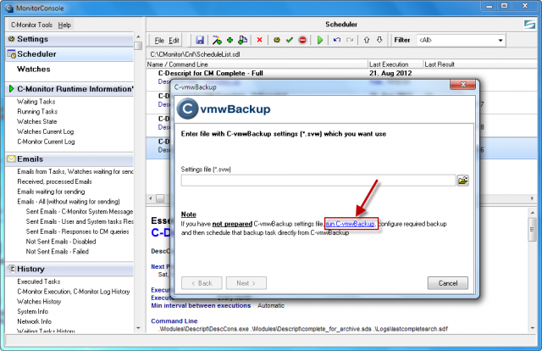
Task: Open C-Monitor Runtime Information section
Action: pyautogui.click(x=69, y=89)
